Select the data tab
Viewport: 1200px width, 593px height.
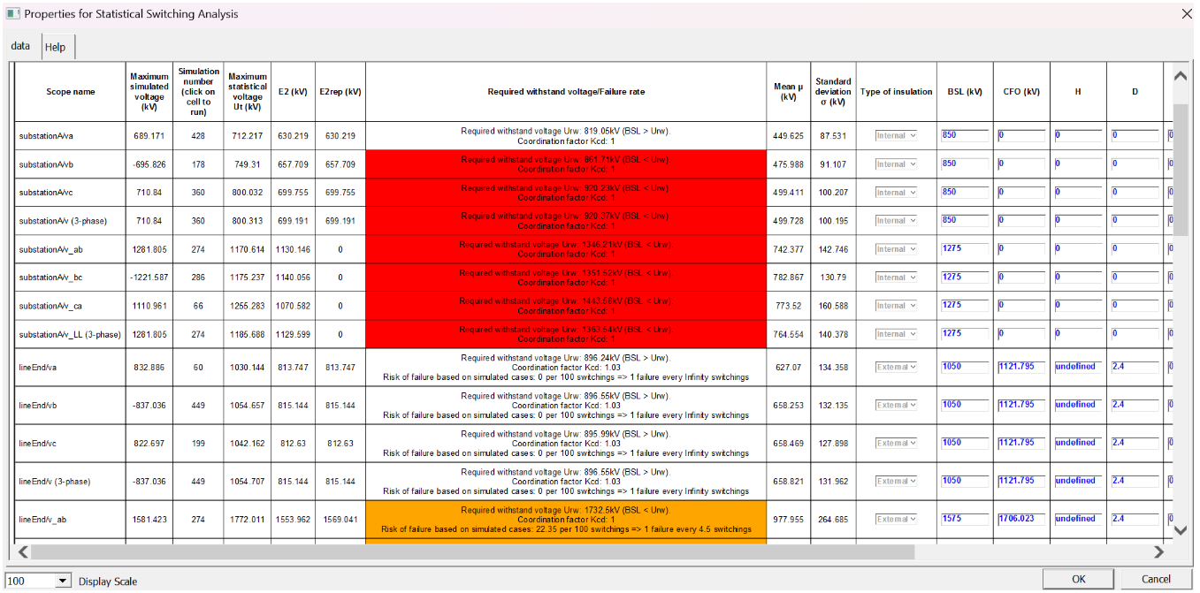coord(20,46)
